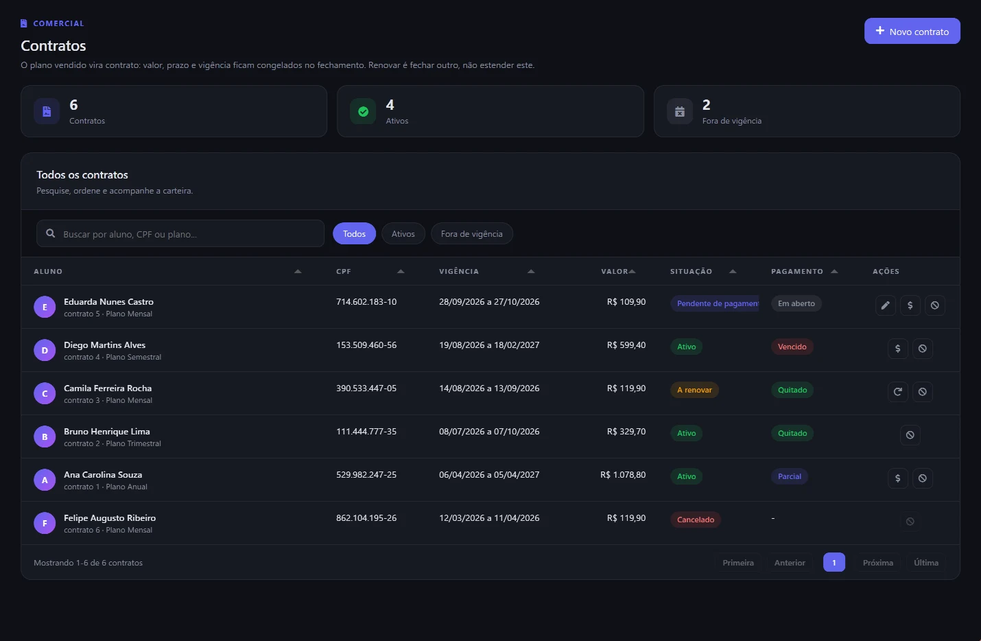Screen dimensions: 981x641
Task: Jump to the Última page
Action: [926, 562]
